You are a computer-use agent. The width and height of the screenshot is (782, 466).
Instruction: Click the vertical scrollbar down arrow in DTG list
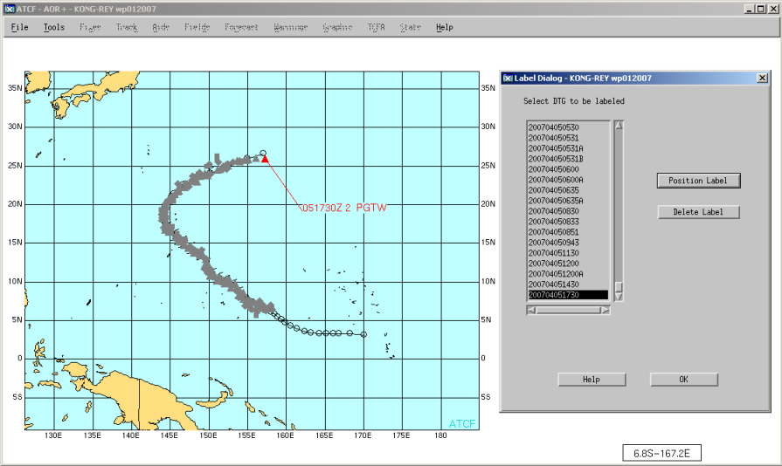coord(619,297)
